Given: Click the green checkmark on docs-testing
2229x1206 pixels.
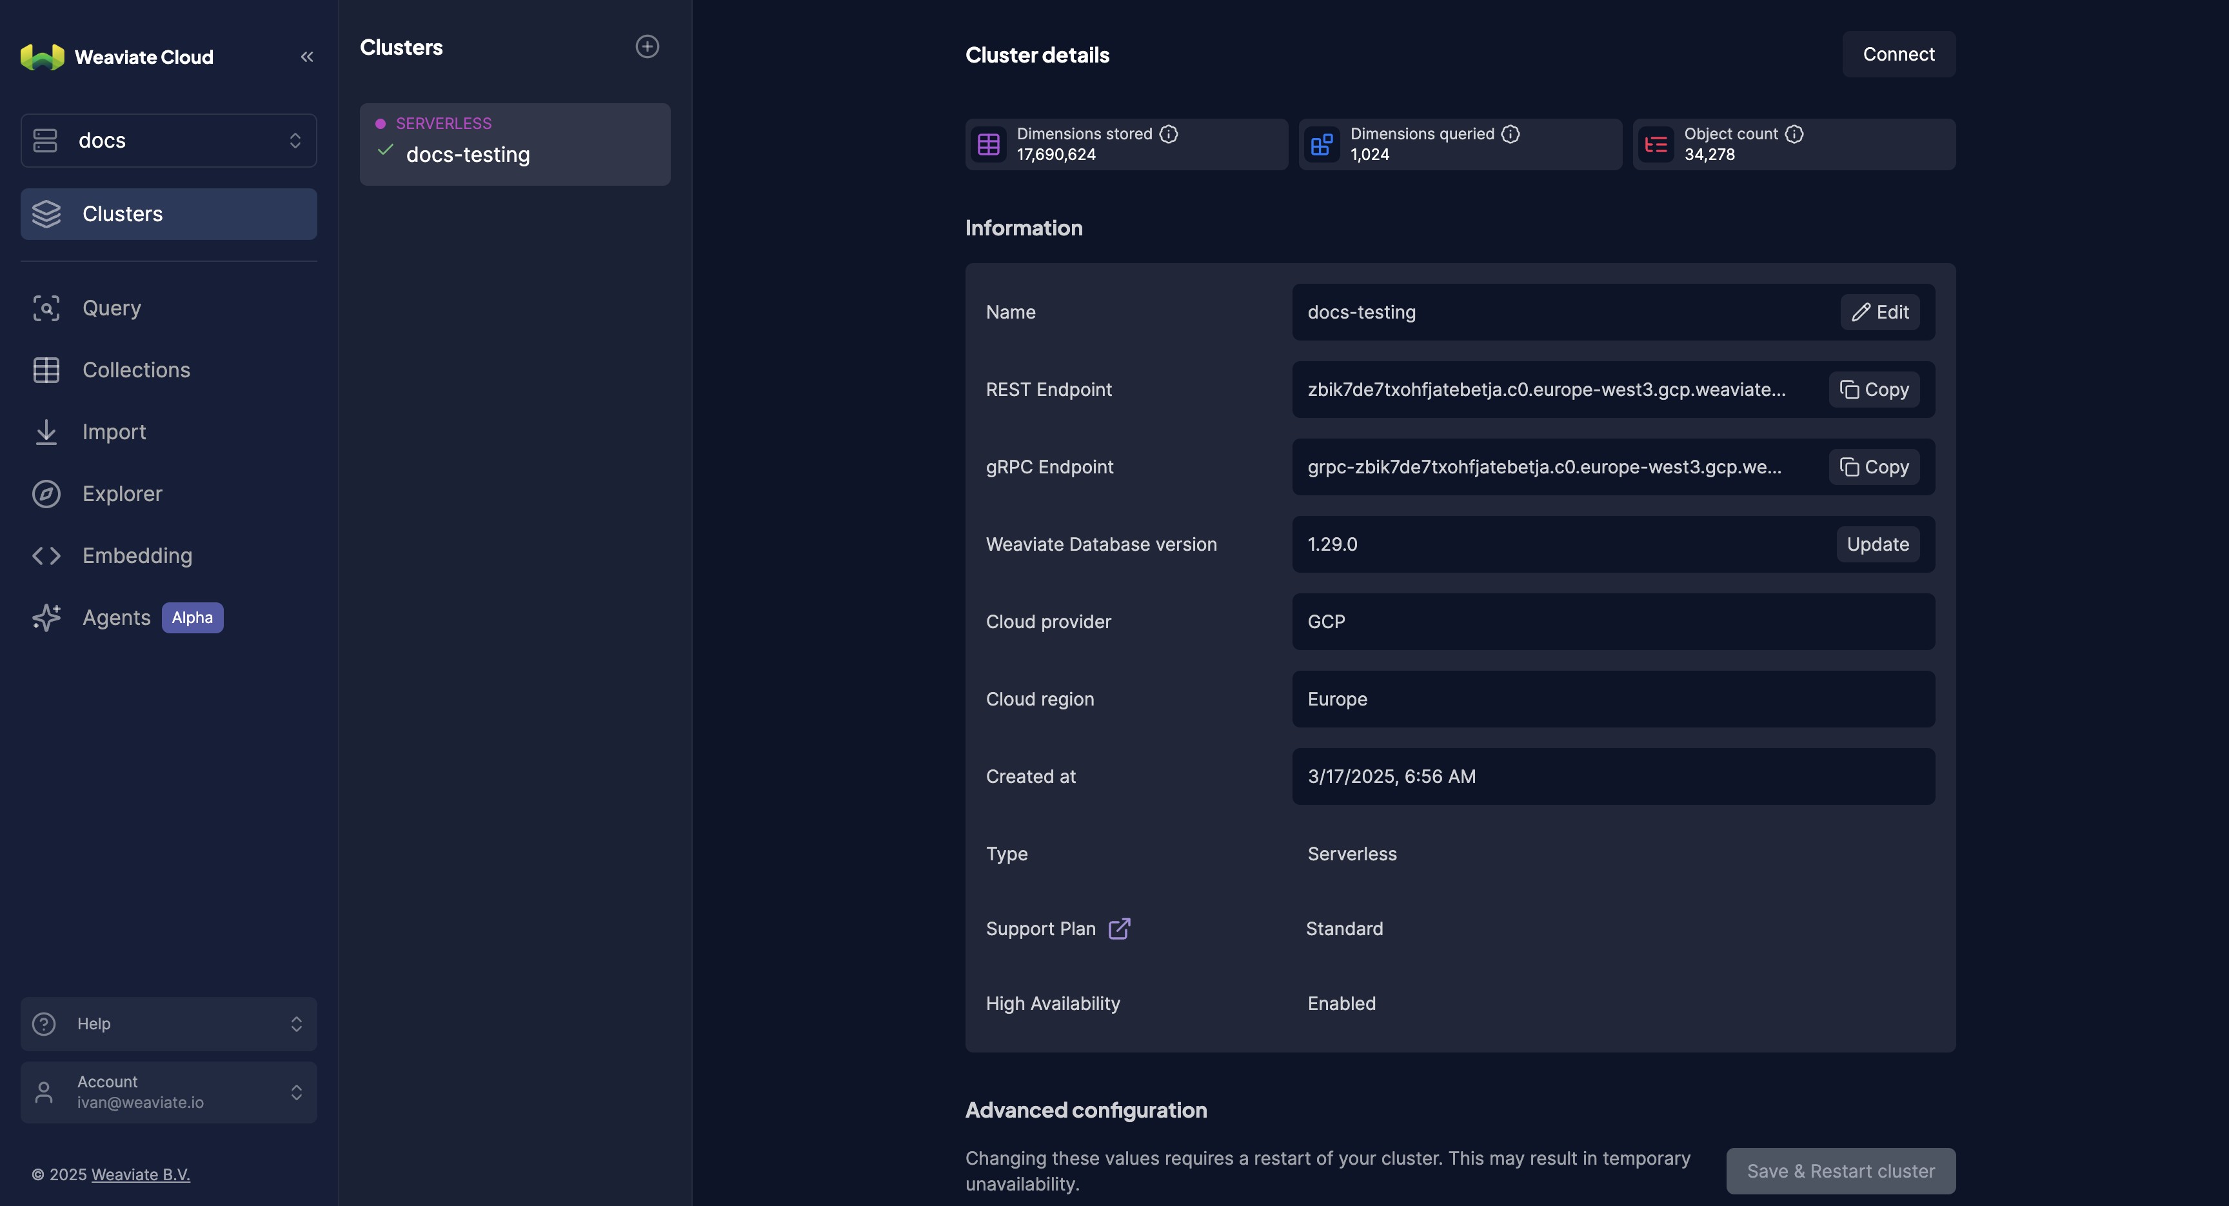Looking at the screenshot, I should point(386,150).
